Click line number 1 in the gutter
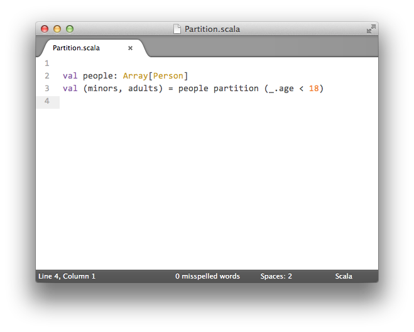This screenshot has width=414, height=332. click(x=47, y=63)
